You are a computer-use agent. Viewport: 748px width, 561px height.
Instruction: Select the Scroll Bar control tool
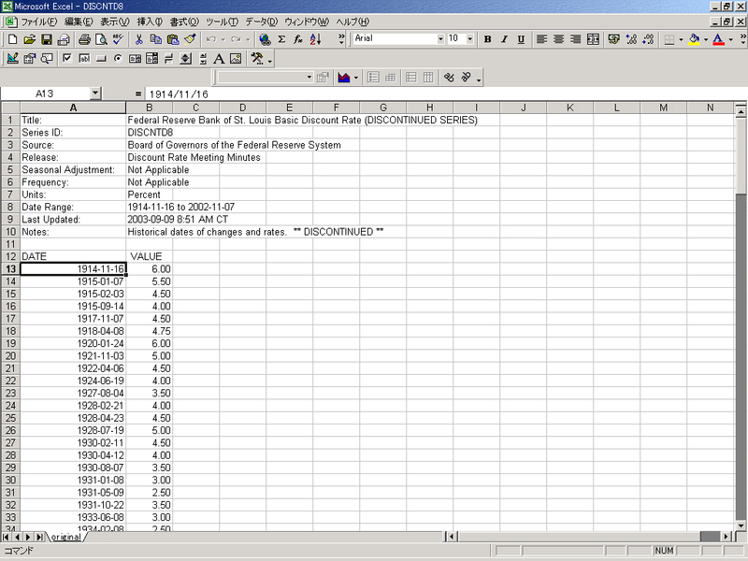pos(203,59)
